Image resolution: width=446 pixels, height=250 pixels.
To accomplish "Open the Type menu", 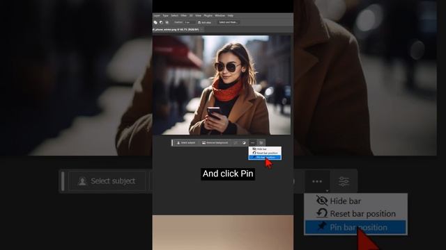I will [x=166, y=15].
